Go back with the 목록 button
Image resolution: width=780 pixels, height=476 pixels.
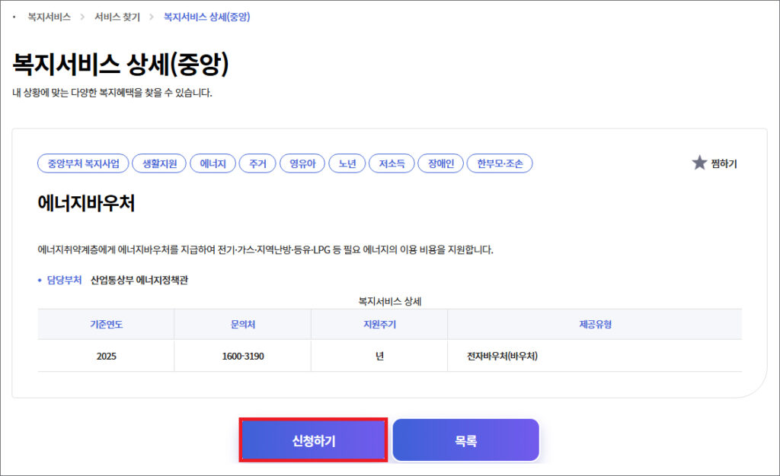click(465, 440)
